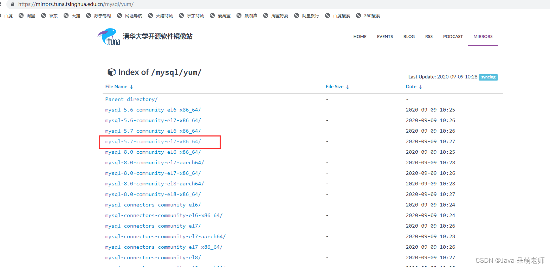The height and width of the screenshot is (267, 550).
Task: Click the syncing status badge
Action: click(488, 77)
